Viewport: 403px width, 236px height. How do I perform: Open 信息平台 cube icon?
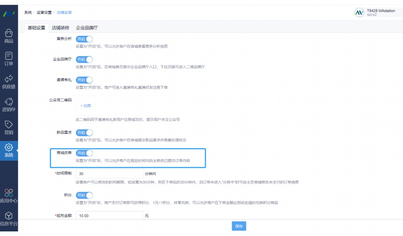pos(9,219)
